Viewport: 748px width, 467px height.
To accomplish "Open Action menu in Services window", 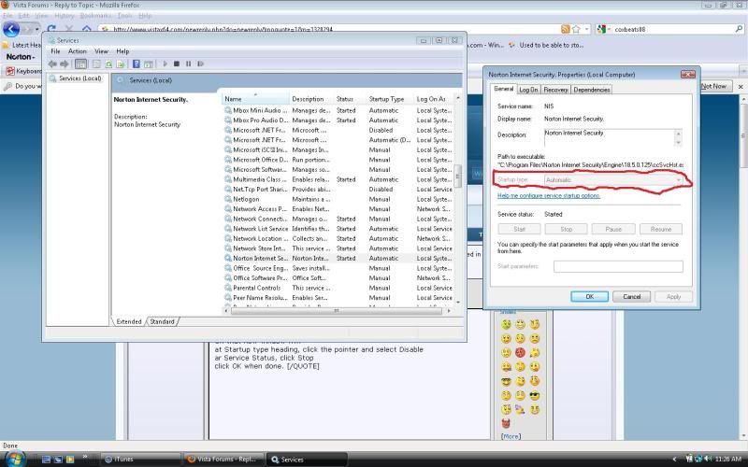I will click(78, 51).
